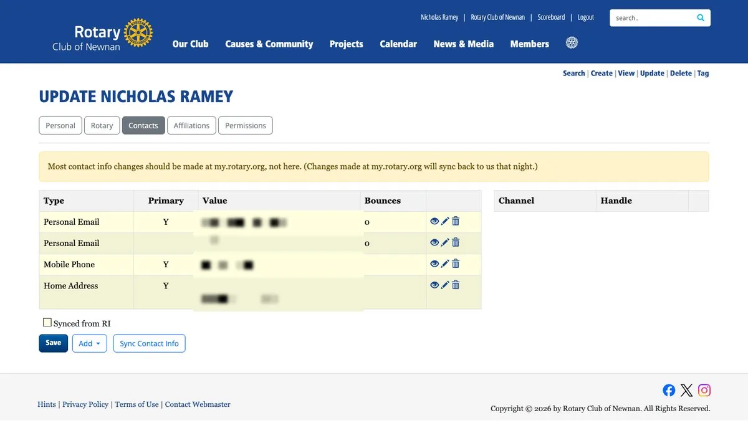
Task: Expand the Add dropdown button
Action: pos(90,343)
